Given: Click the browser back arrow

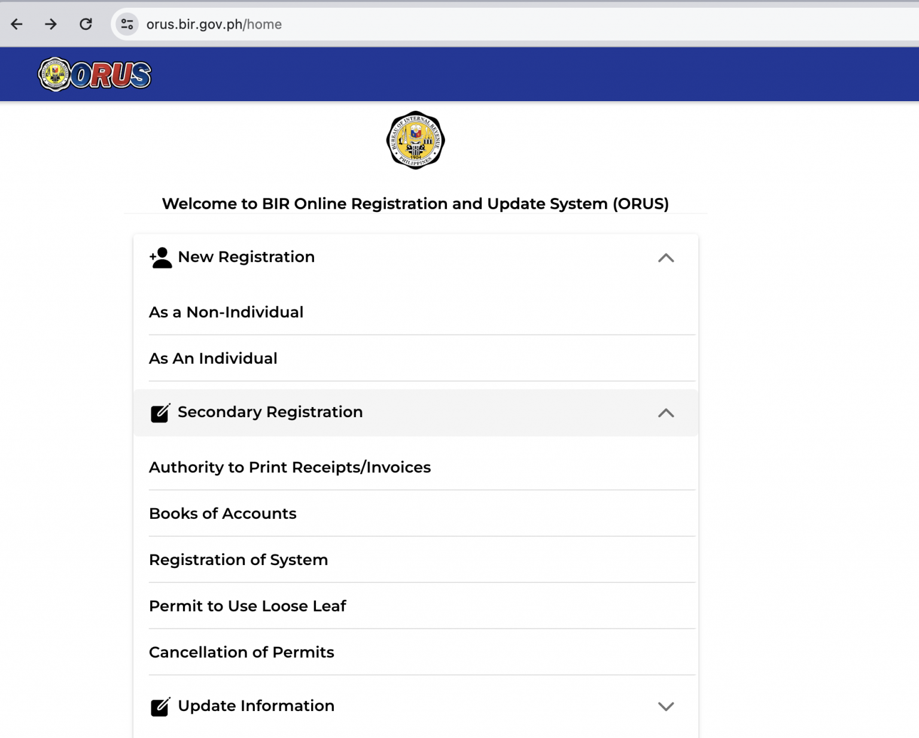Looking at the screenshot, I should pyautogui.click(x=17, y=24).
